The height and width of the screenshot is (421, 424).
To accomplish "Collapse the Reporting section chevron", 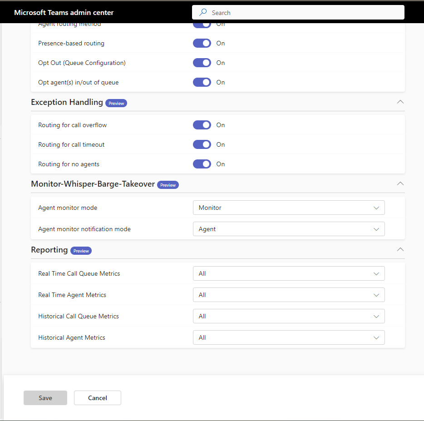I will [x=400, y=249].
